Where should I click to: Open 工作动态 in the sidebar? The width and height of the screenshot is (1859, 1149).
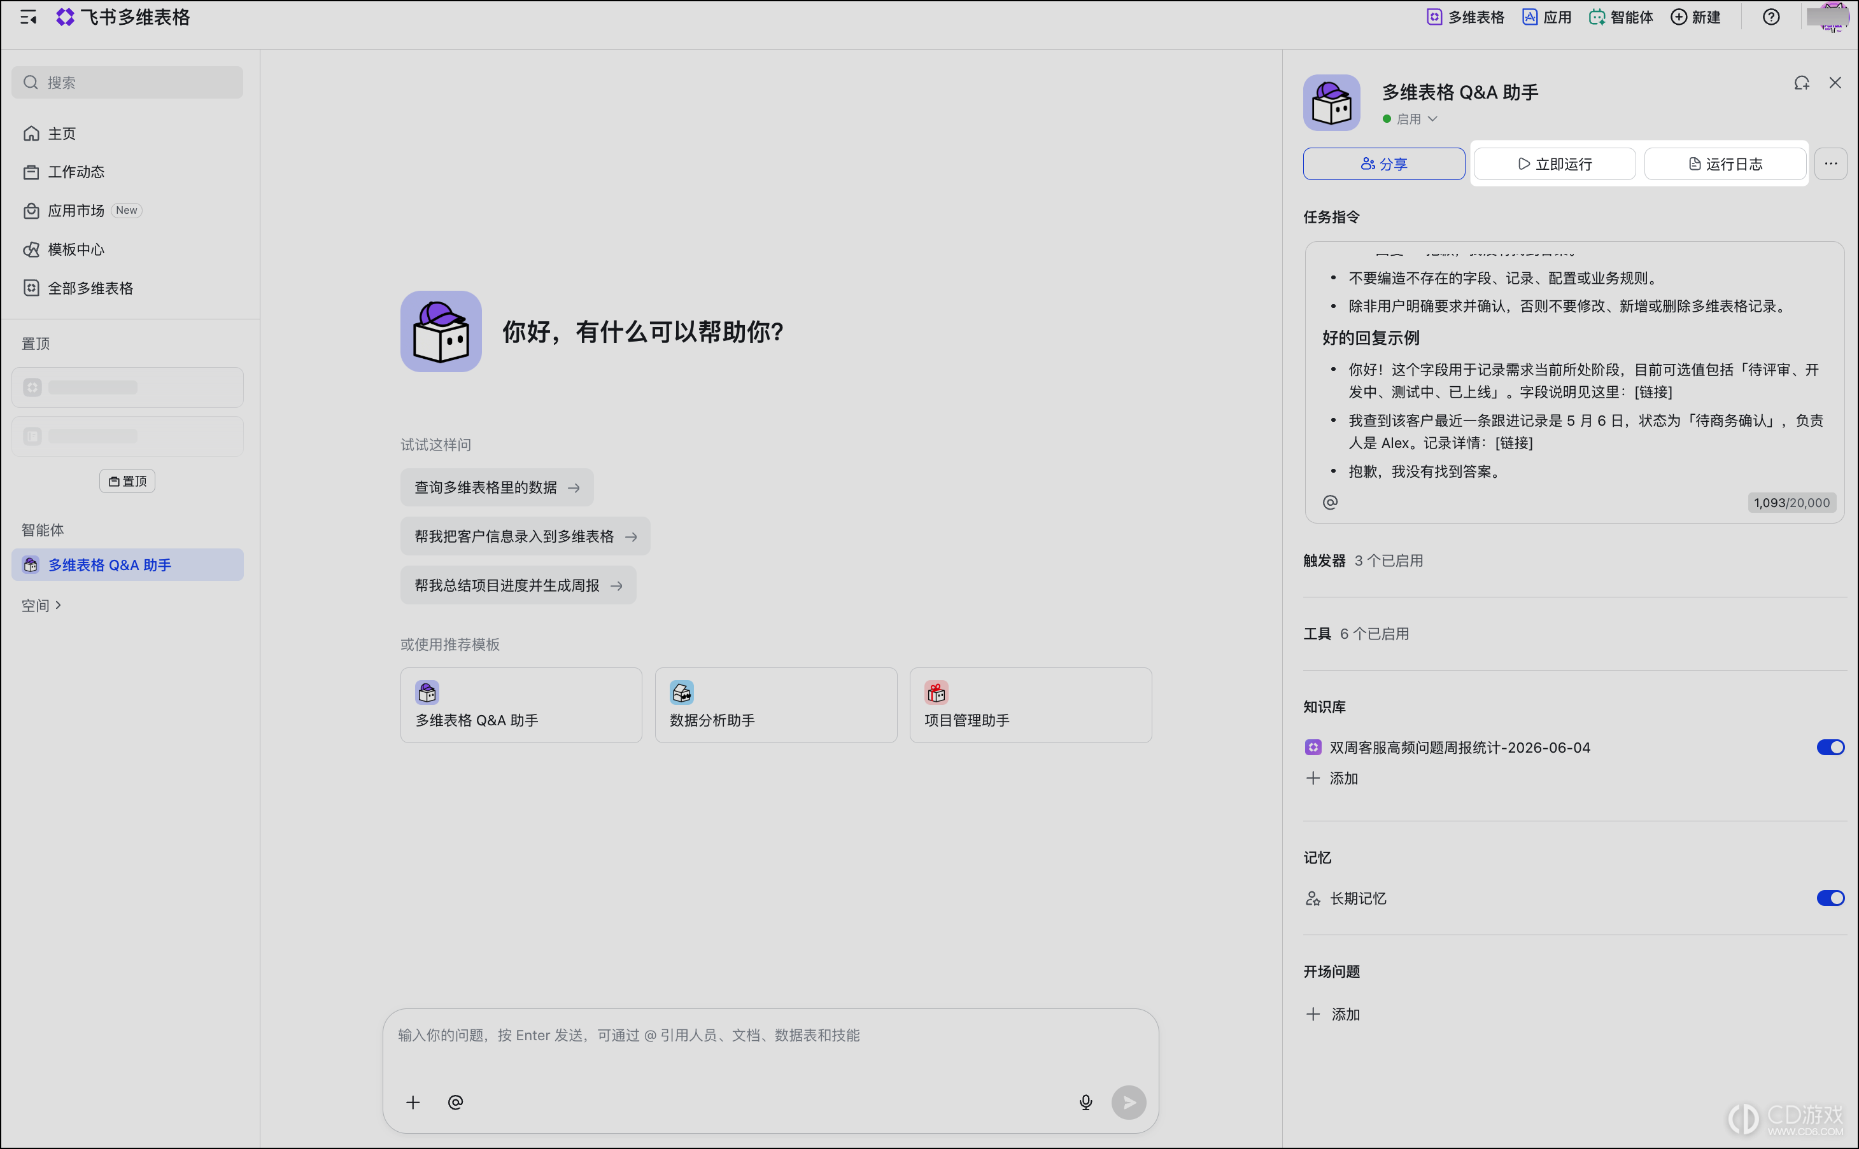[x=128, y=172]
